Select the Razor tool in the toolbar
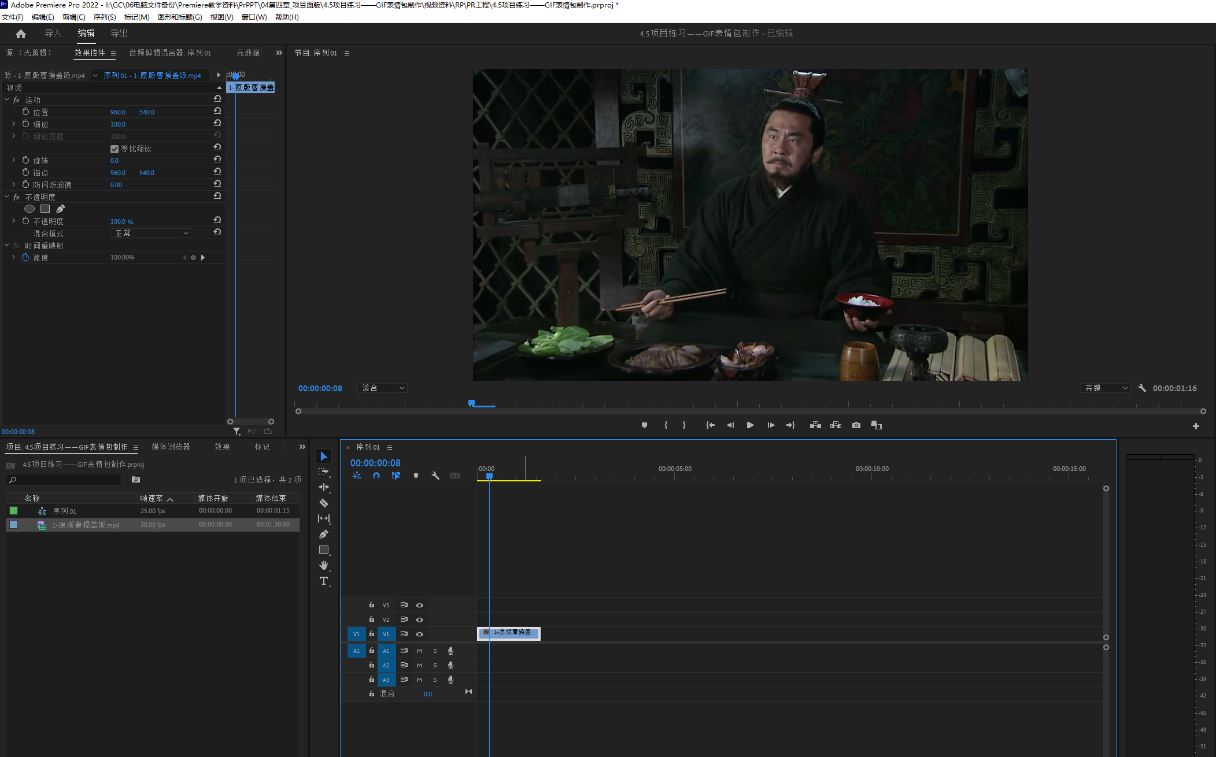 click(324, 503)
